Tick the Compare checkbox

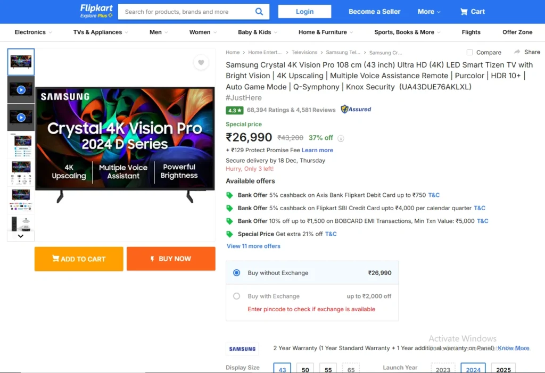click(469, 52)
